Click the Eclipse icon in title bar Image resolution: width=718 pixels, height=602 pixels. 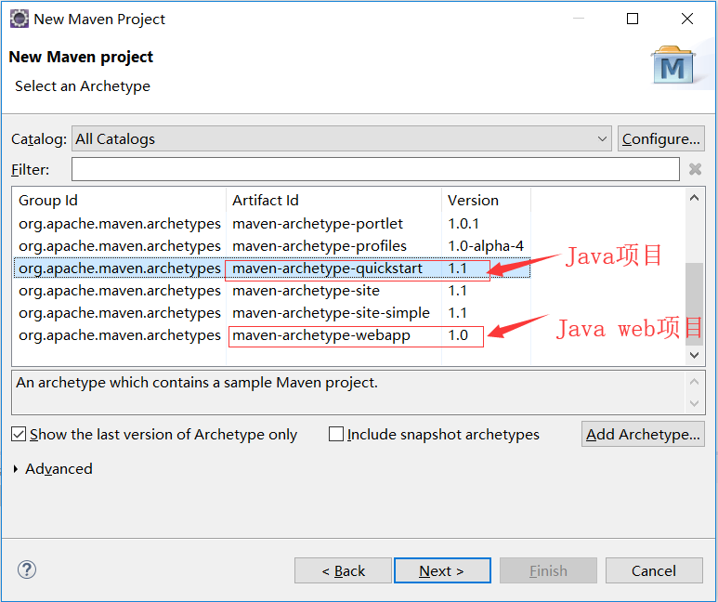tap(20, 19)
